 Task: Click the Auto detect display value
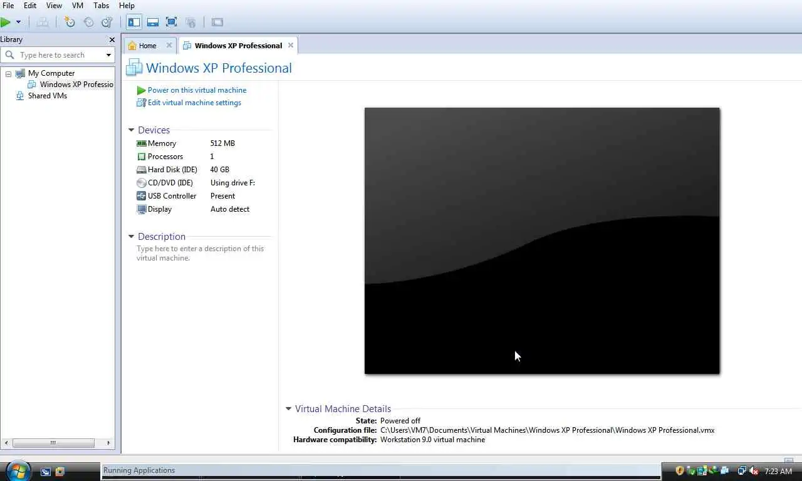(230, 209)
